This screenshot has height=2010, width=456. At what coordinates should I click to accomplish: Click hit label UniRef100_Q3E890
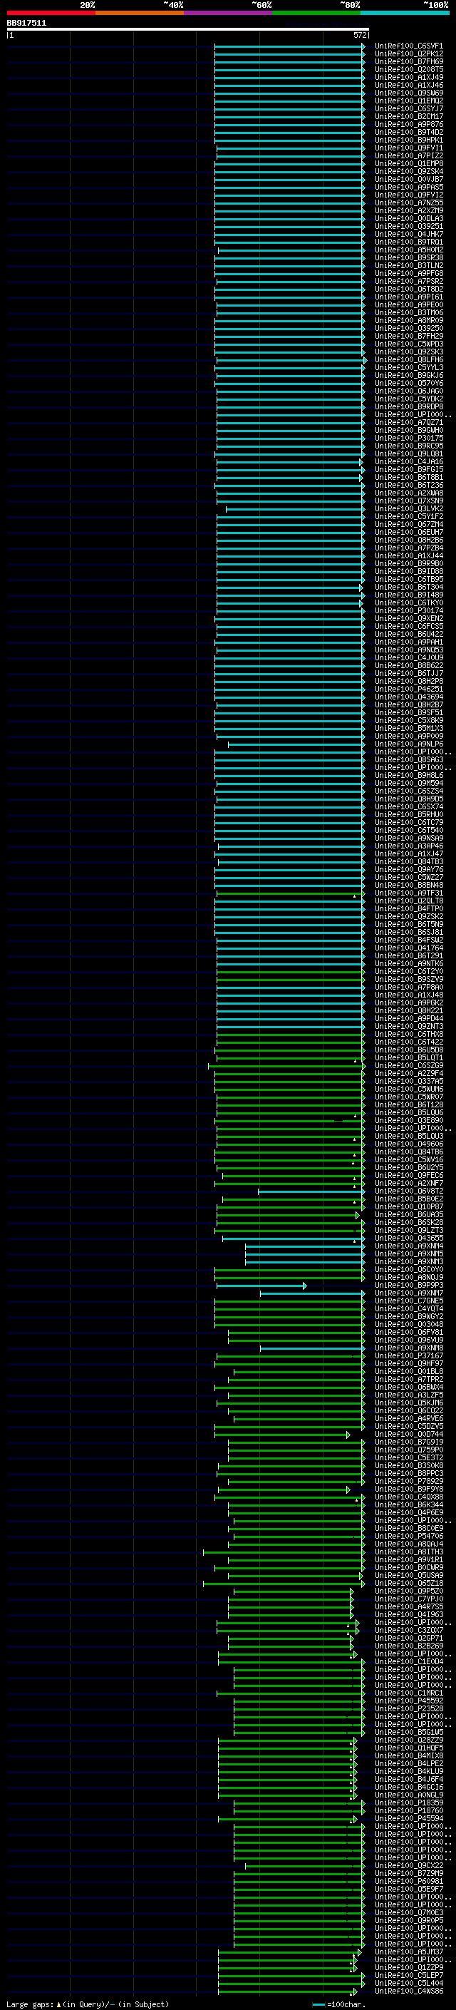[x=409, y=1120]
